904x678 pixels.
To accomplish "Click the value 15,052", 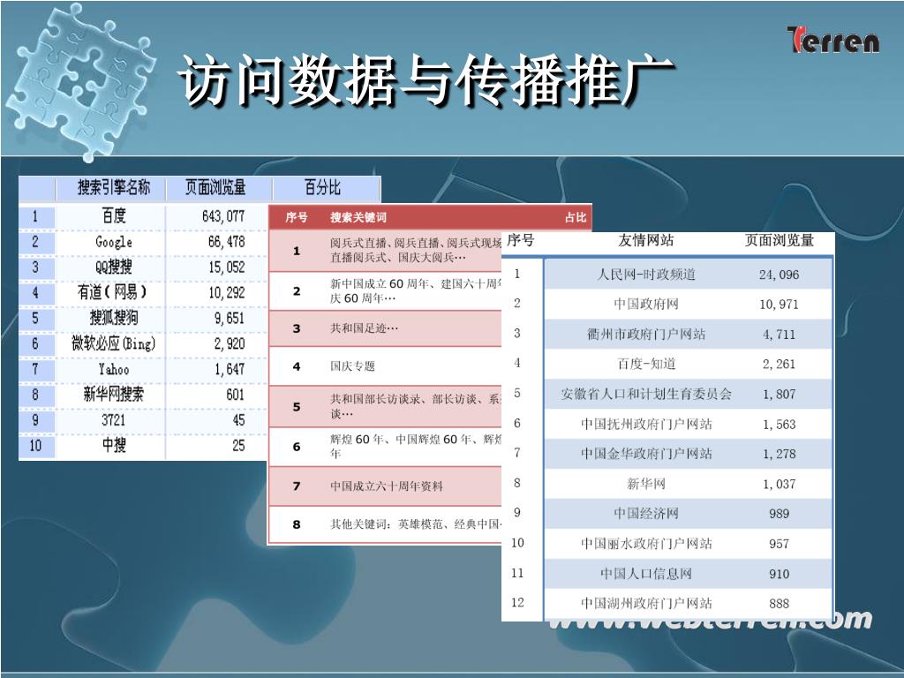I will coord(227,267).
